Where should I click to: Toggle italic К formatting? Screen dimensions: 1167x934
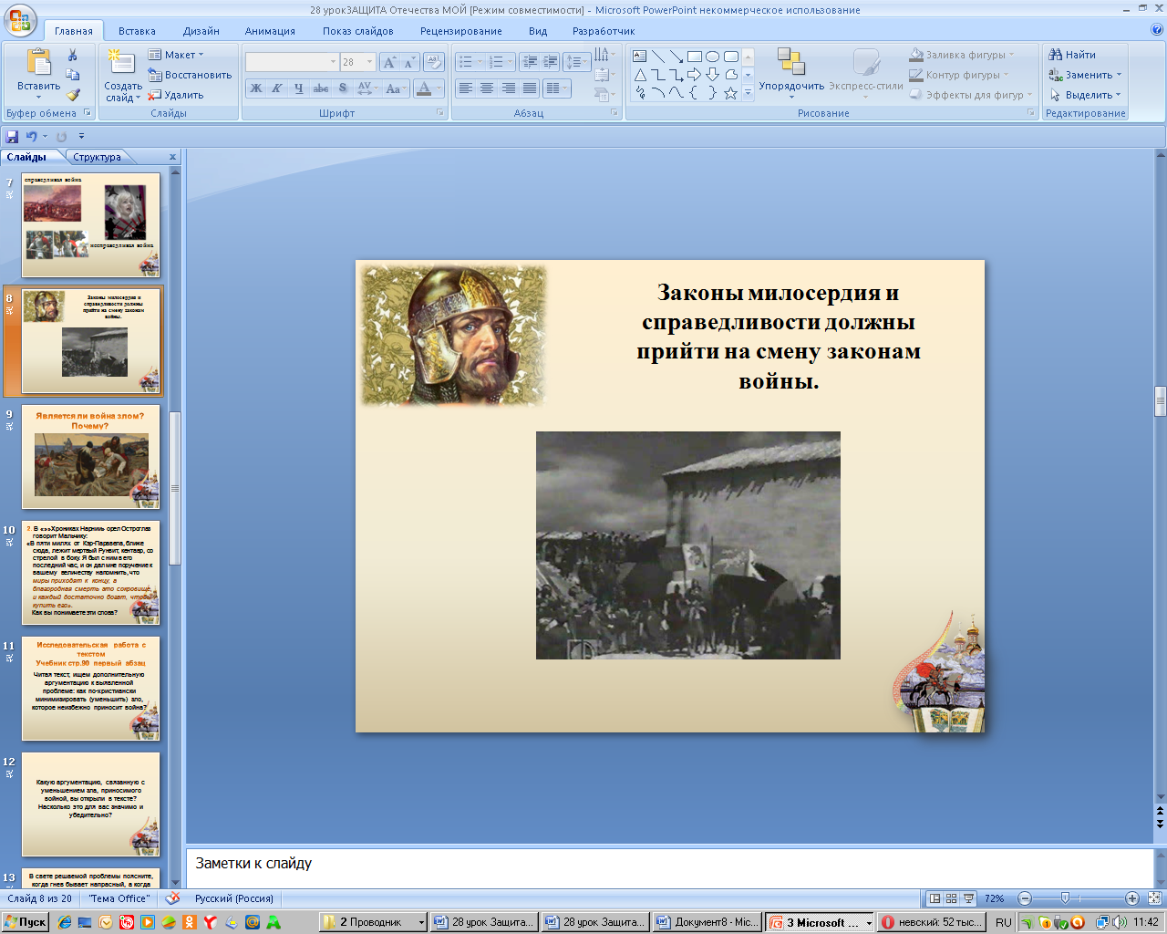tap(277, 88)
